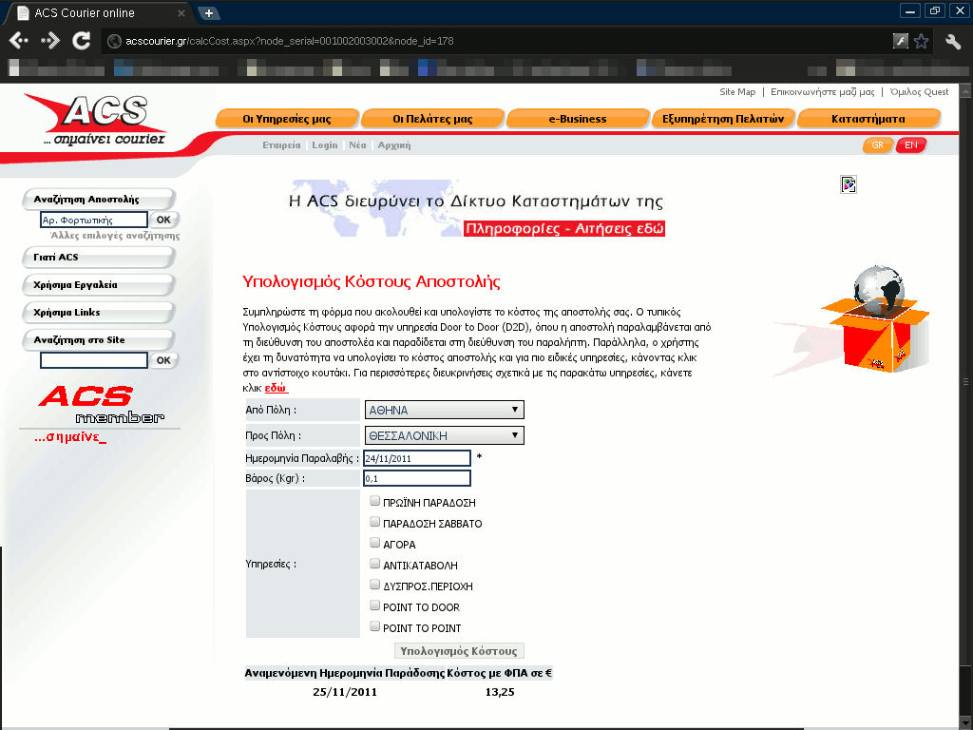Go forward to the next page
Screen dimensions: 973x730
pos(50,41)
